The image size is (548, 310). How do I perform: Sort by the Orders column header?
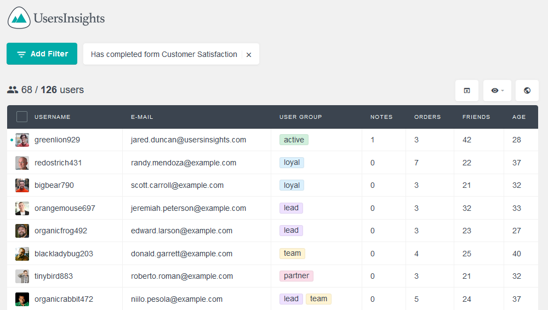pyautogui.click(x=427, y=117)
